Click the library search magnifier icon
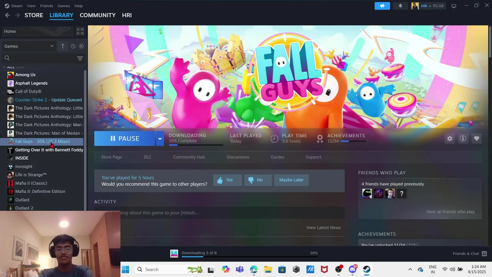 tap(7, 58)
